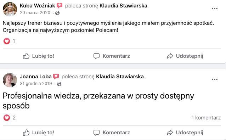Click the public globe icon on 31 grudnia 2019 post
The width and height of the screenshot is (226, 140).
[59, 84]
